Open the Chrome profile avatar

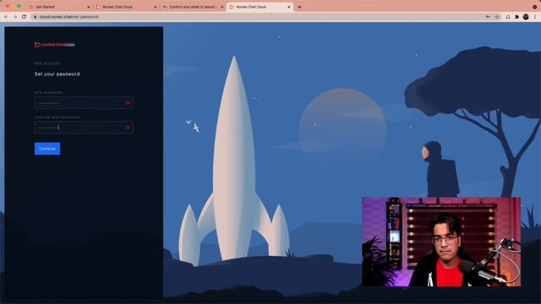(526, 17)
